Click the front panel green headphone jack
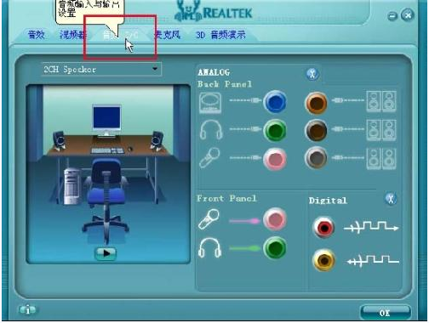Viewport: 429px width, 323px height. (275, 248)
